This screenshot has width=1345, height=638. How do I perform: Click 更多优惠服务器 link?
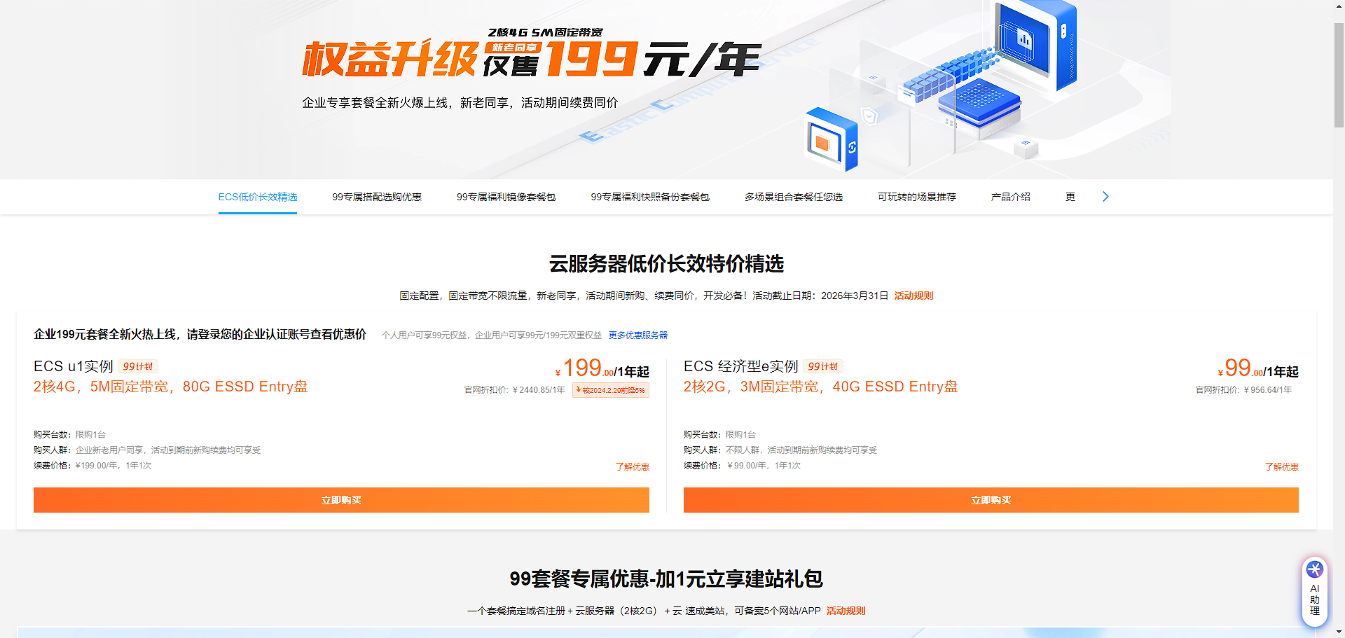tap(637, 335)
